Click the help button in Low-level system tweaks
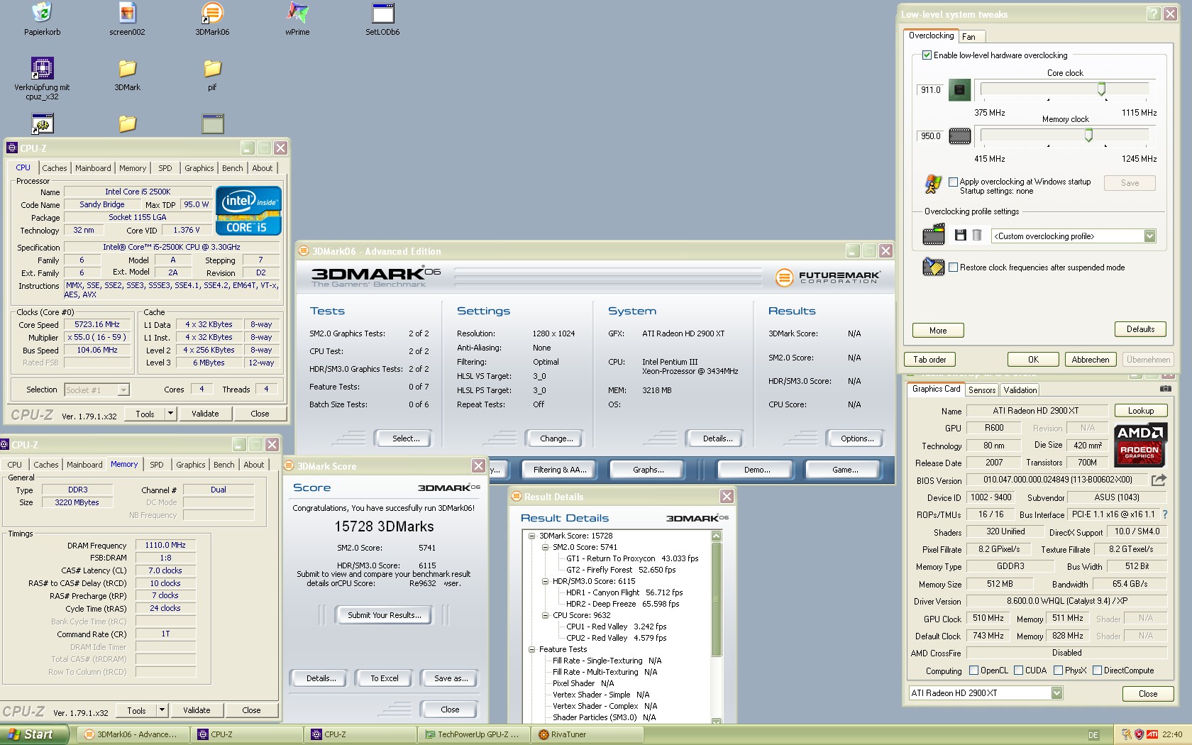Screen dimensions: 1192x745 point(1153,14)
